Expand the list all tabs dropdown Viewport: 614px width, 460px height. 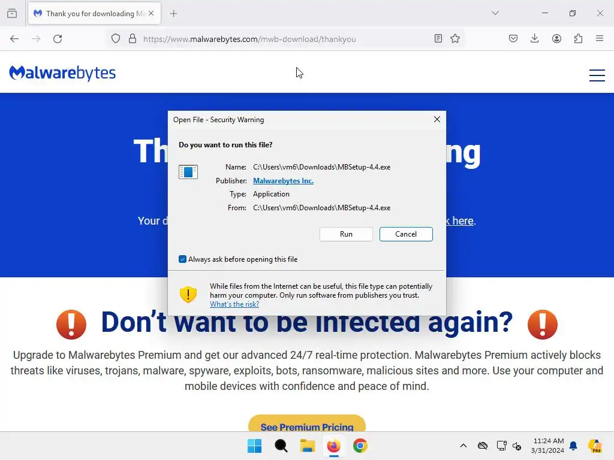click(x=495, y=13)
